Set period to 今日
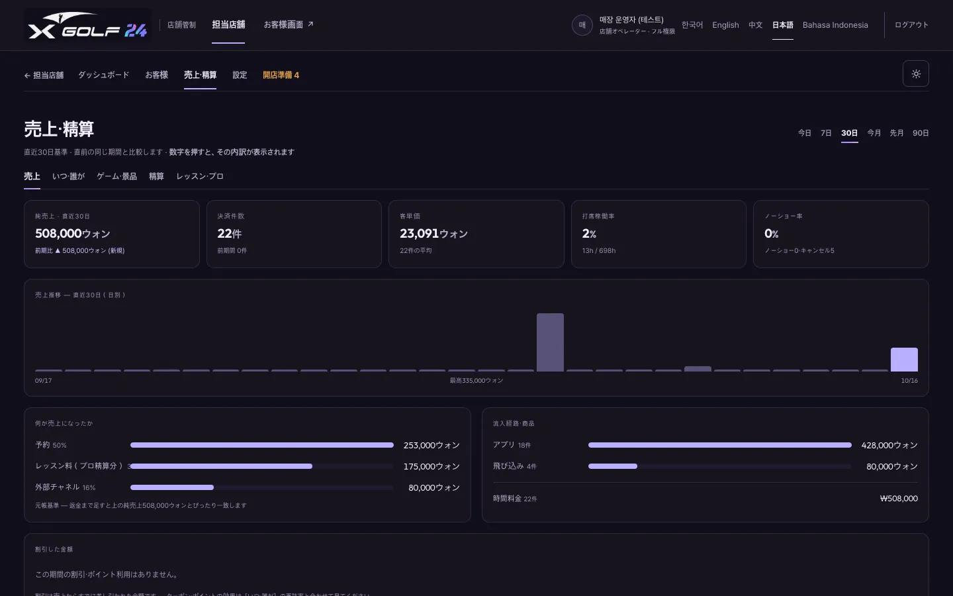 [x=805, y=133]
